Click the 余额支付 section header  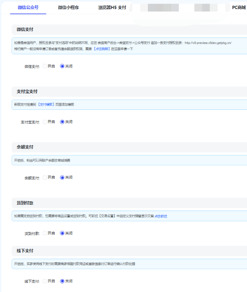coord(25,147)
